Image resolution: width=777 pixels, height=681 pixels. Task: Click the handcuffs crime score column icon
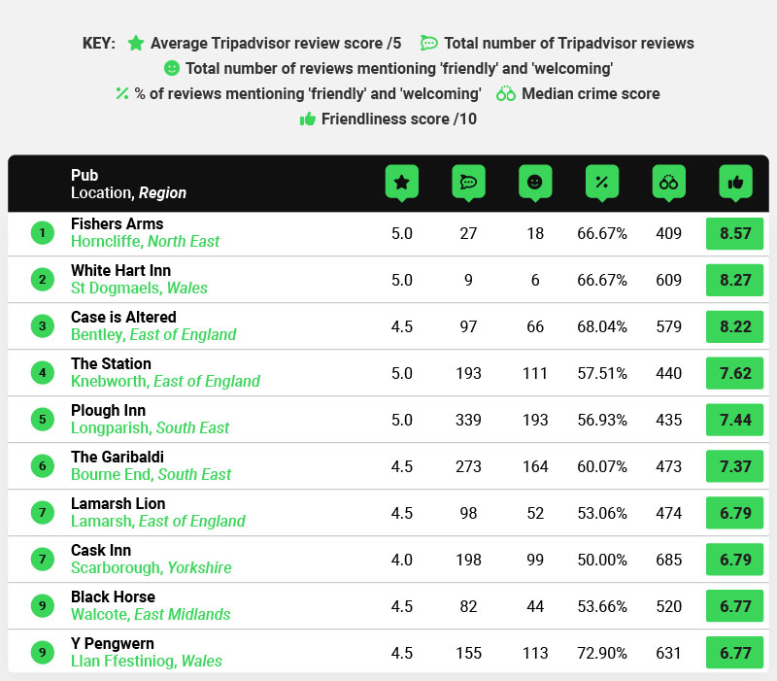coord(668,182)
